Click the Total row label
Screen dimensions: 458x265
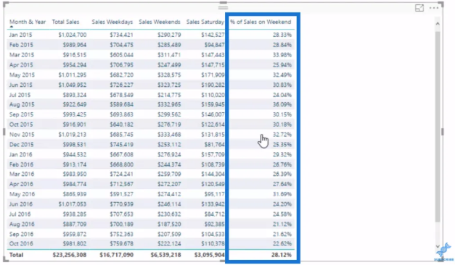pyautogui.click(x=16, y=255)
